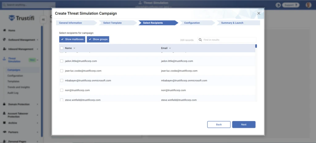Check the jadon.little@trustificorp.com checkbox
This screenshot has width=316, height=143.
coord(62,61)
